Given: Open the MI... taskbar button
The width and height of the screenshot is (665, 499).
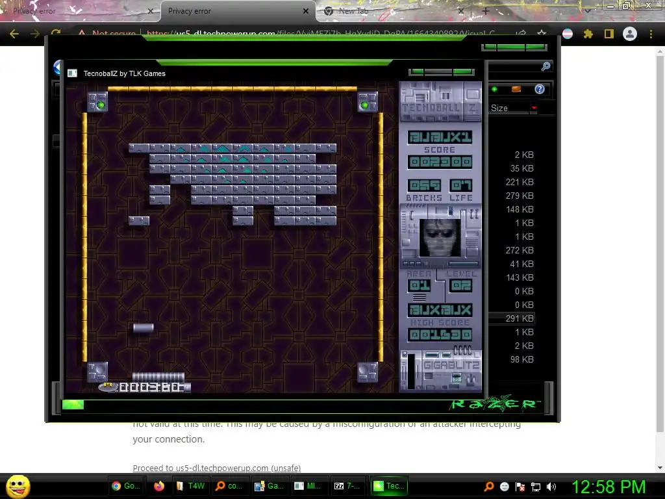Looking at the screenshot, I should [x=308, y=486].
